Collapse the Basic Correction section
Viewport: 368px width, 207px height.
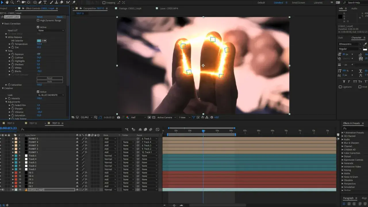3,24
